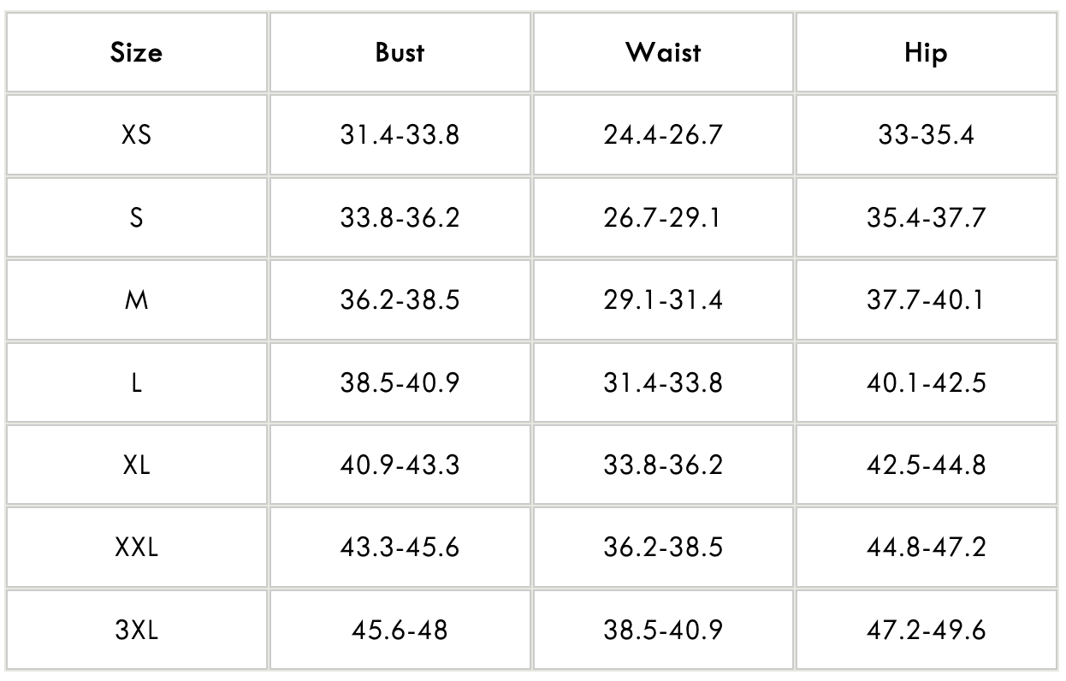Click the Hip column header

[926, 52]
